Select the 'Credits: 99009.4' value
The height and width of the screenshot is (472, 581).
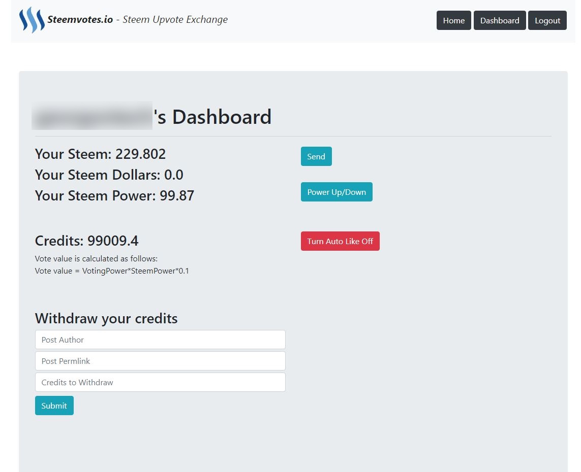click(87, 241)
